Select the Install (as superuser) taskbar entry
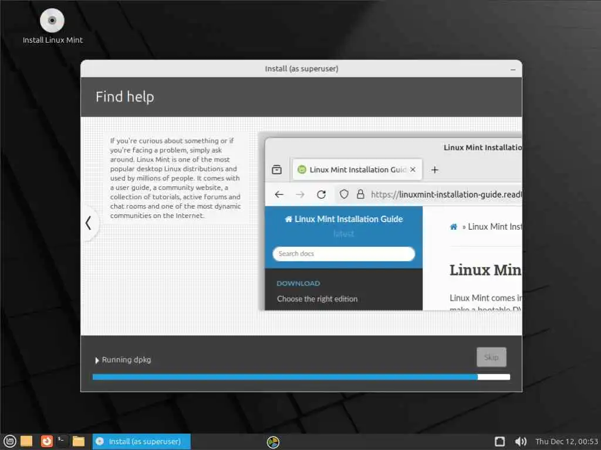This screenshot has width=601, height=450. tap(141, 442)
